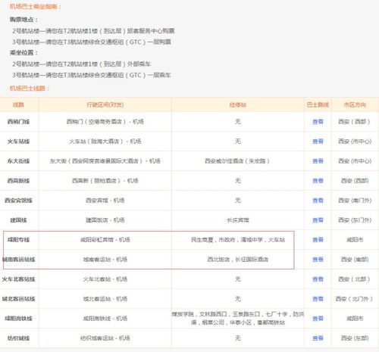Click the 西安宾馆 - 机场 cell
The height and width of the screenshot is (352, 379).
pyautogui.click(x=105, y=201)
